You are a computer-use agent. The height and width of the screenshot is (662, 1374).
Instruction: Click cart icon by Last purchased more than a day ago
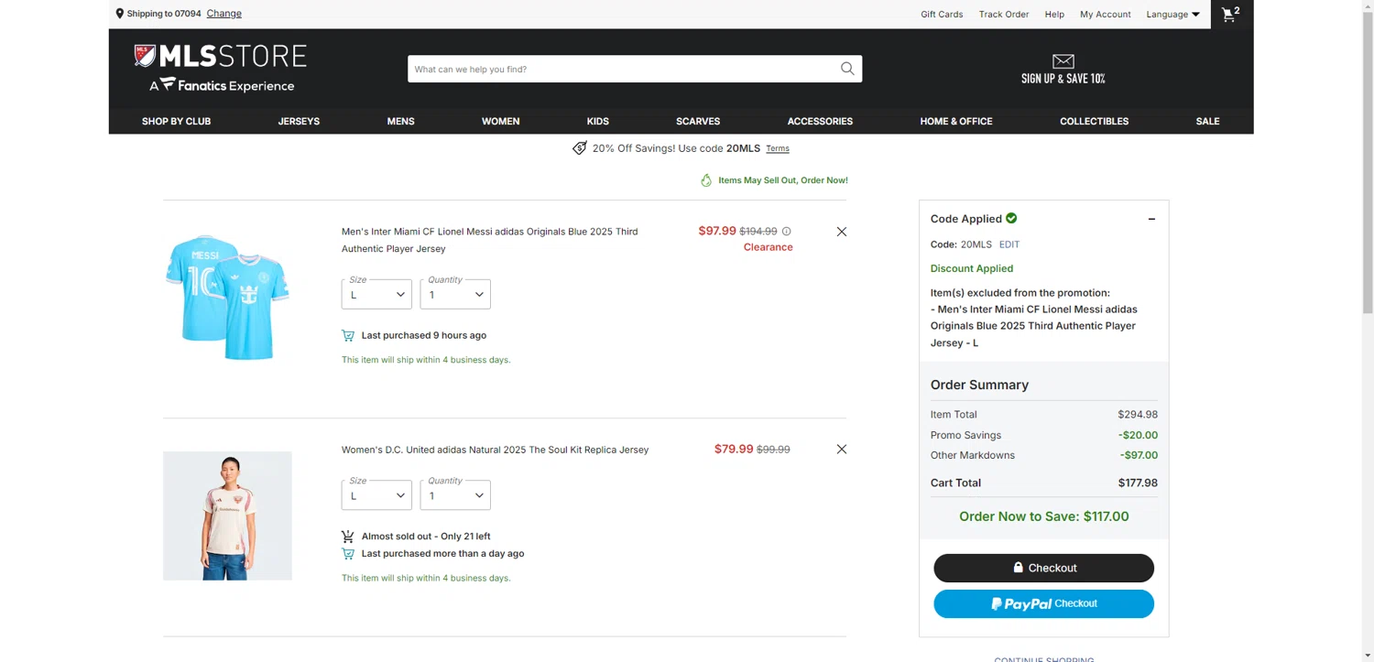(x=348, y=554)
